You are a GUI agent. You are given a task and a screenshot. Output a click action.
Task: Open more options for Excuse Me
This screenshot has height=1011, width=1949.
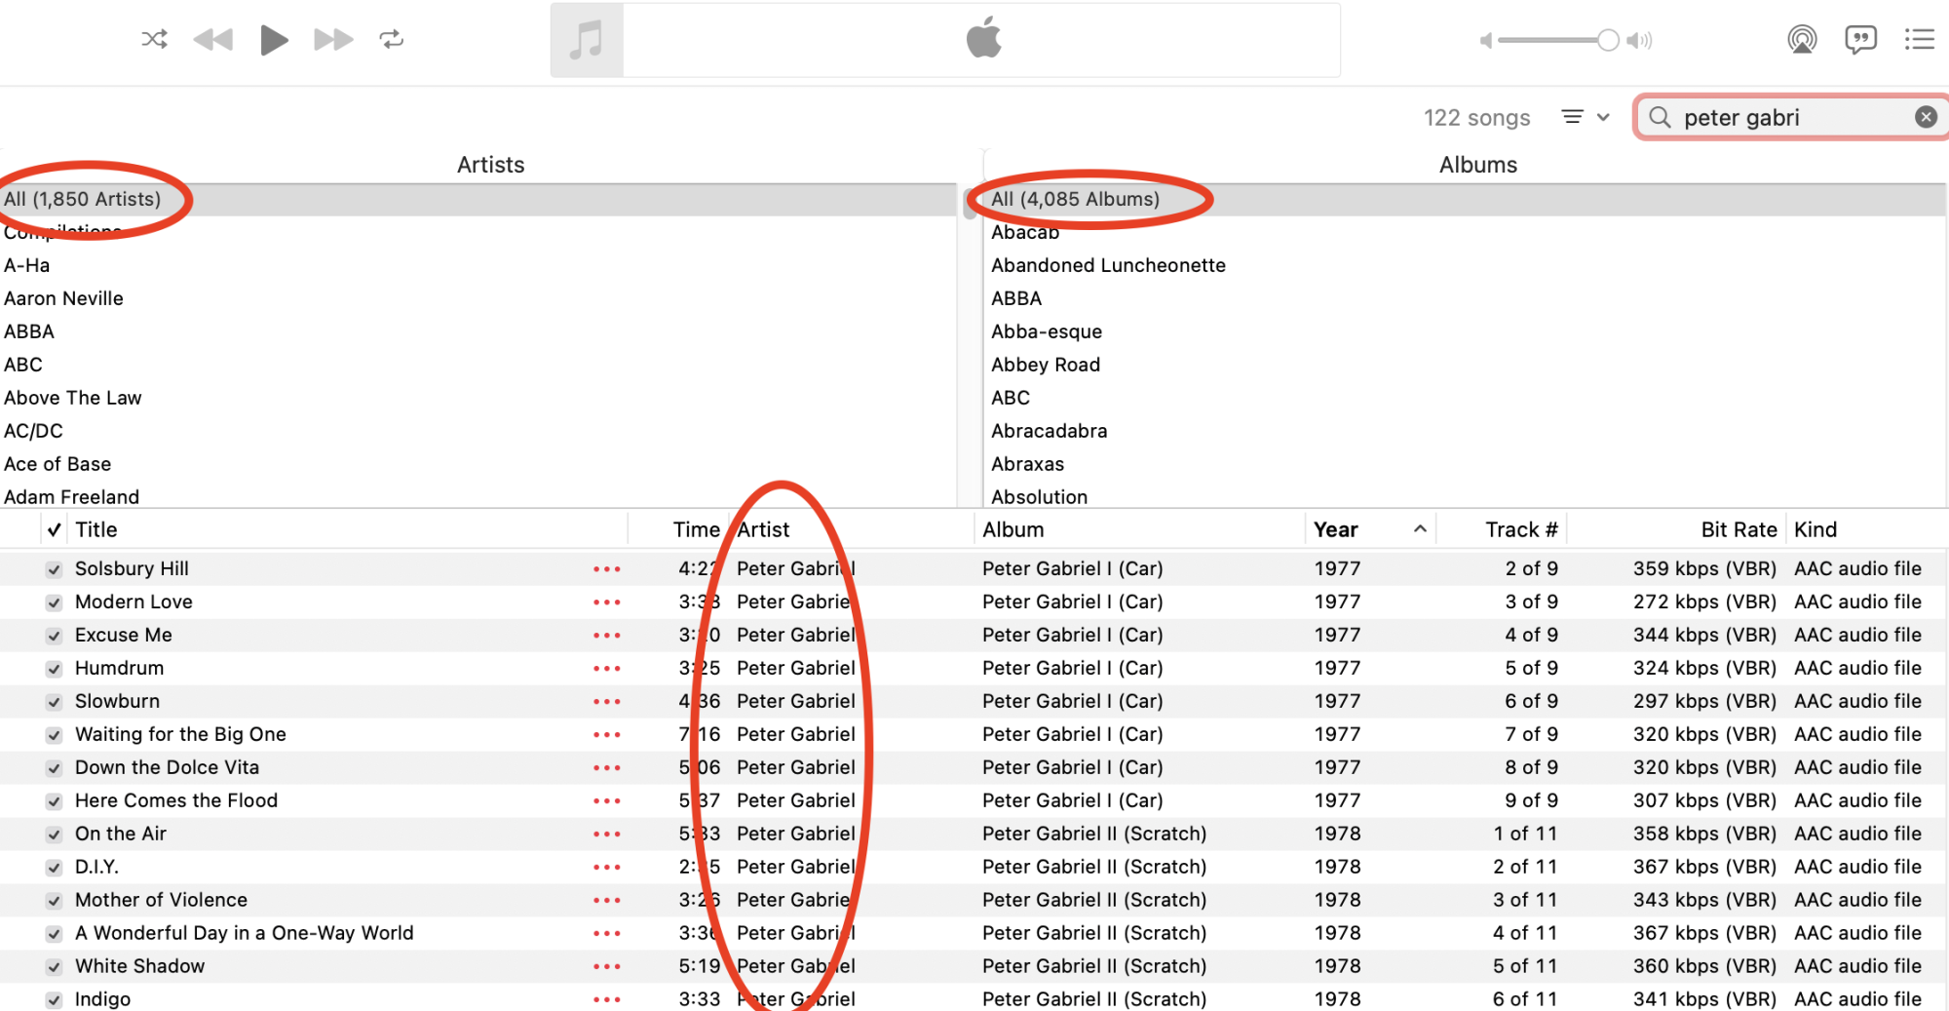pyautogui.click(x=606, y=636)
